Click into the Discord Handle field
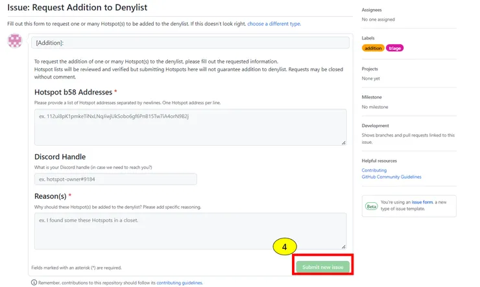Viewport: 480px width, 287px height. click(x=115, y=179)
